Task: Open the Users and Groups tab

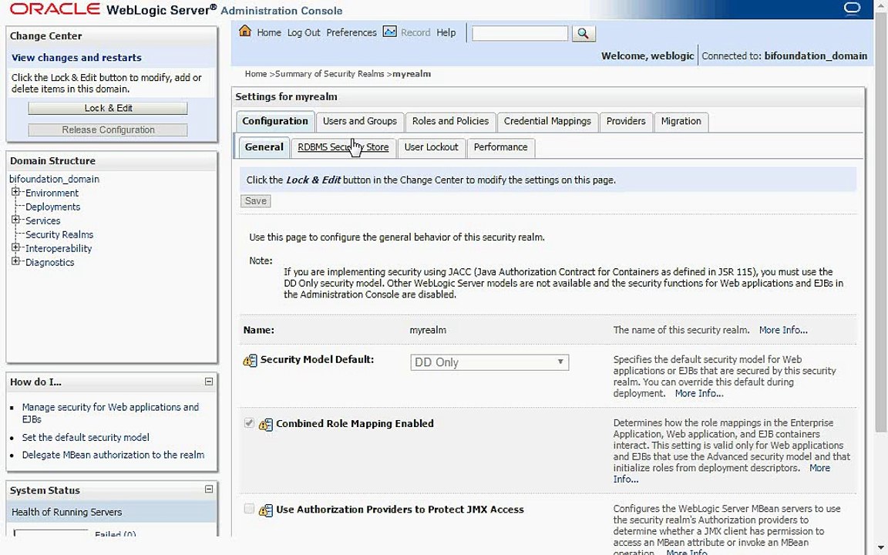Action: click(x=360, y=121)
